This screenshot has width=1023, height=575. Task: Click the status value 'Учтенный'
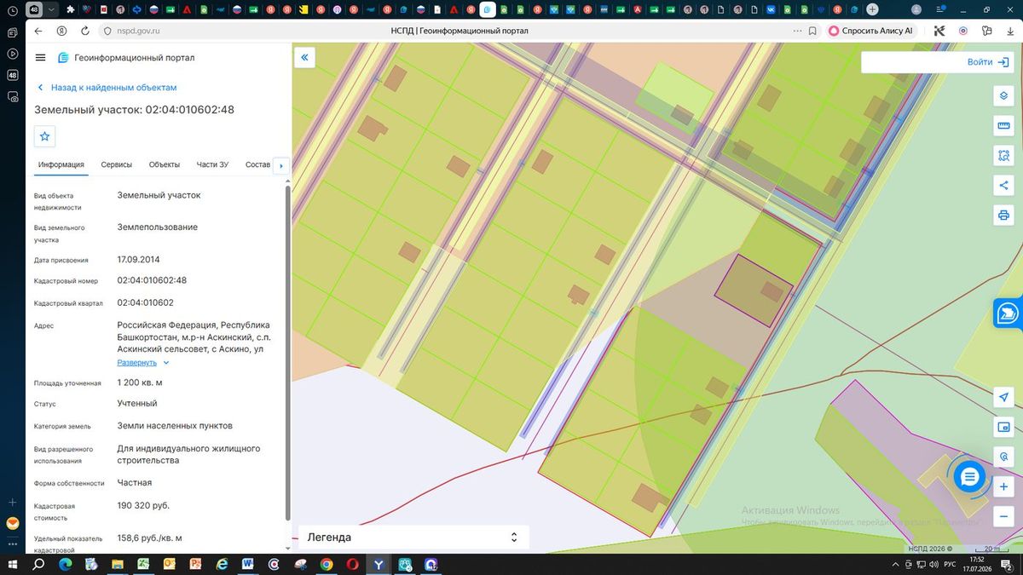click(x=137, y=403)
